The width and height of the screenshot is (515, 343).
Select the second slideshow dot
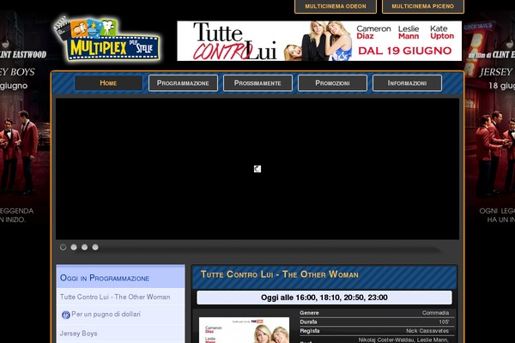pos(74,247)
